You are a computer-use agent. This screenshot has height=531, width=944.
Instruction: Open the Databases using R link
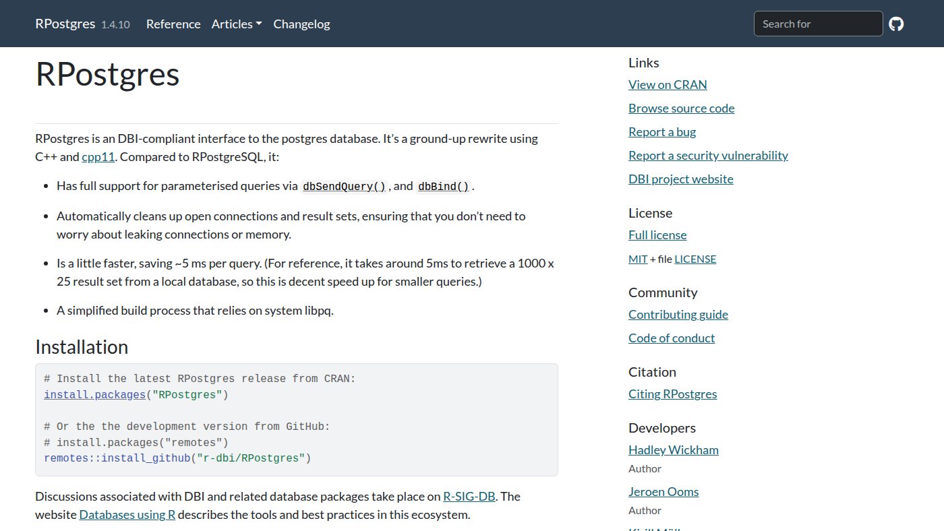[127, 516]
